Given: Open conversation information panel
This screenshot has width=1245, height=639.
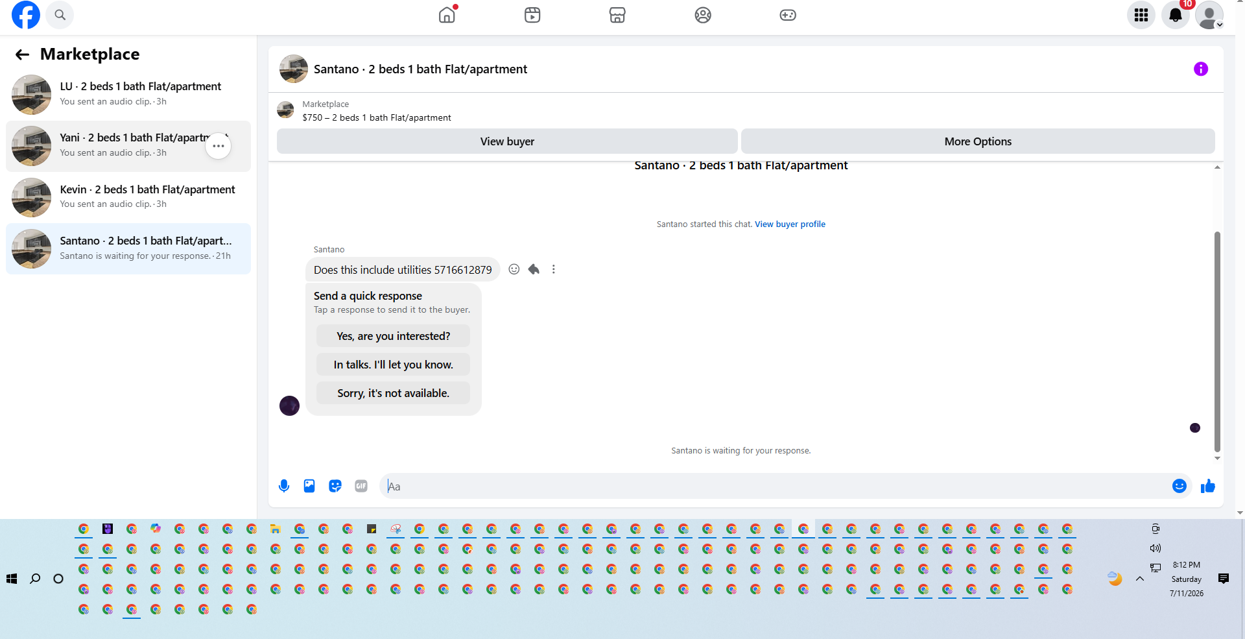Looking at the screenshot, I should coord(1201,69).
